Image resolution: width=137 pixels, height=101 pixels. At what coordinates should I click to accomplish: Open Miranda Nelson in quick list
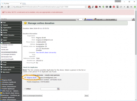point(8,84)
